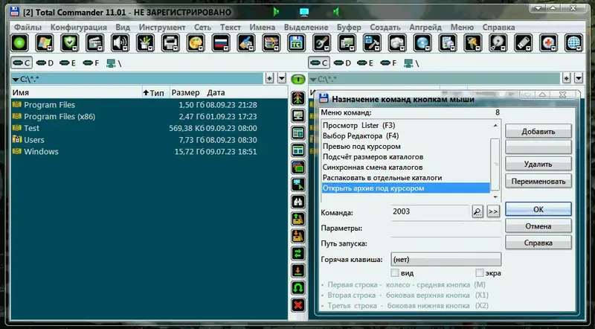Click the Параметры input field
This screenshot has width=595, height=329.
446,228
